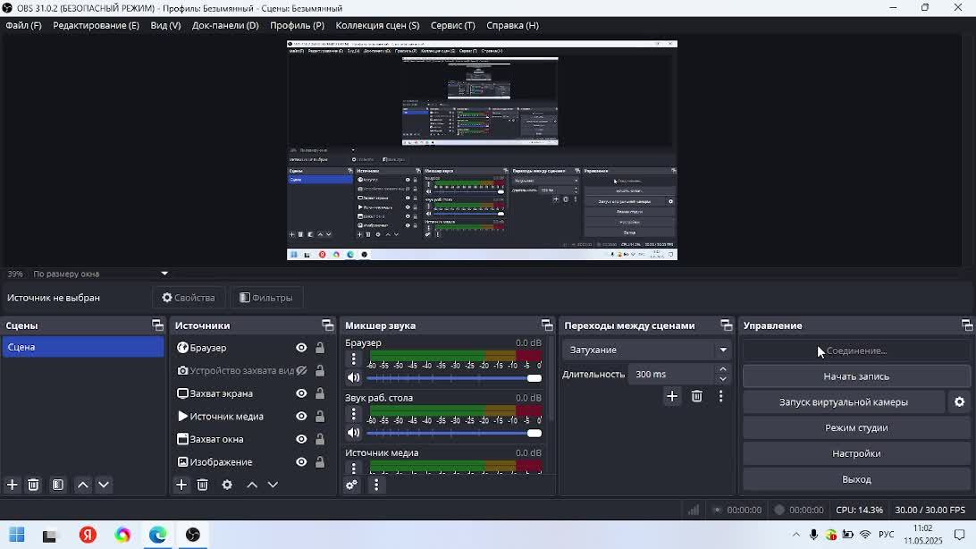Undock the Управление panel
This screenshot has width=976, height=549.
pyautogui.click(x=967, y=325)
